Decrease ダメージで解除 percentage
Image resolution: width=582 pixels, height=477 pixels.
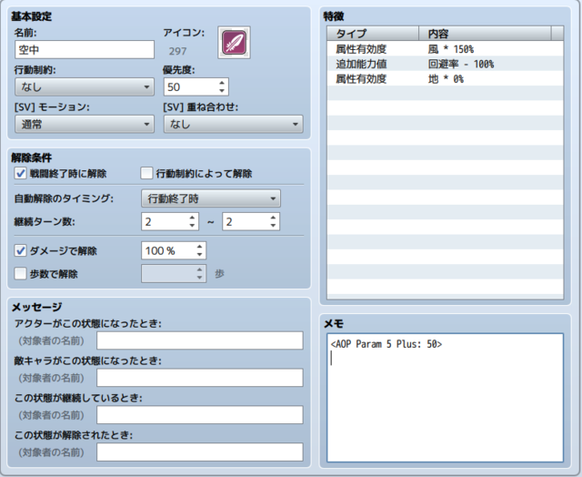(200, 255)
